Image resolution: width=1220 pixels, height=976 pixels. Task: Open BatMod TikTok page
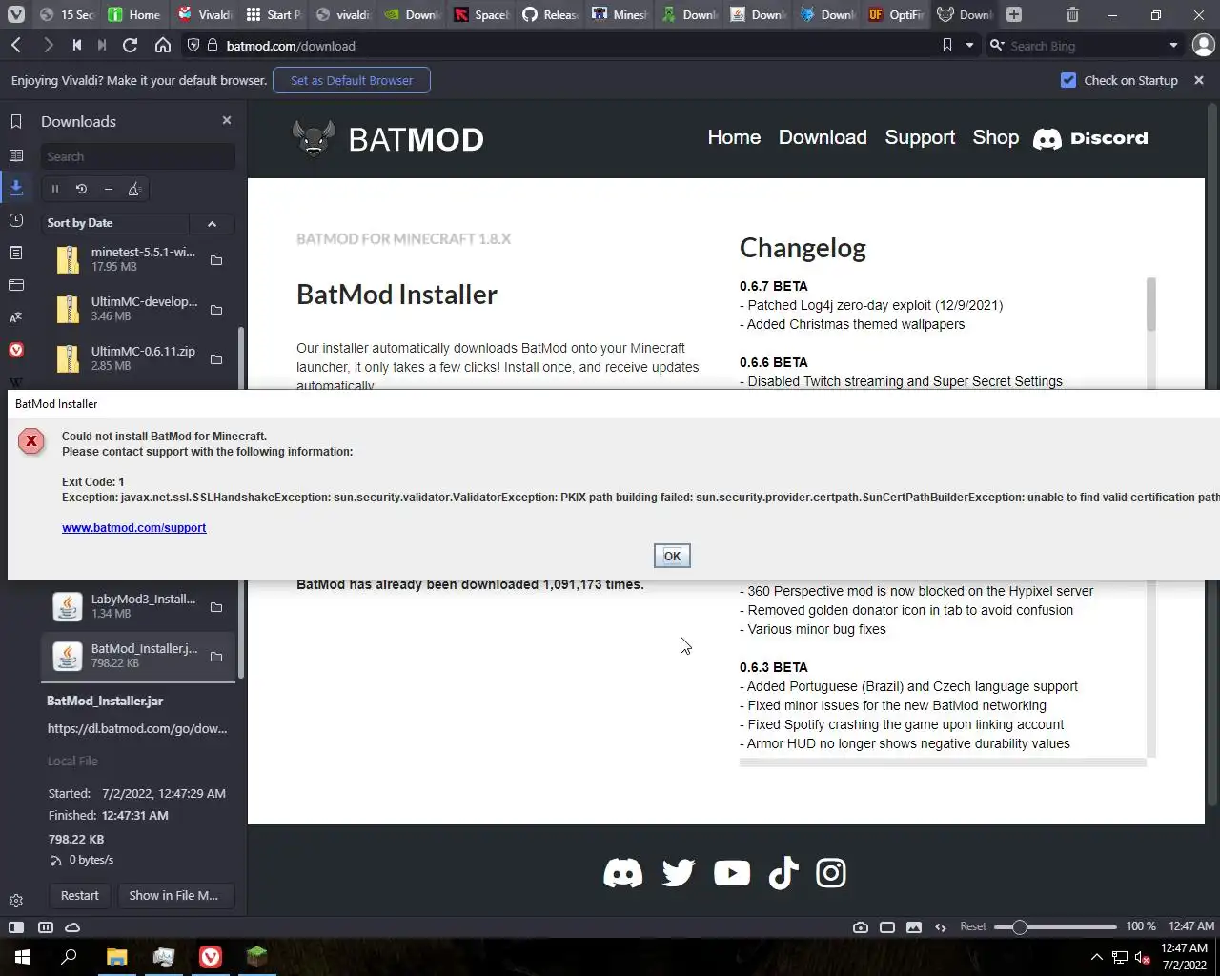click(x=783, y=873)
